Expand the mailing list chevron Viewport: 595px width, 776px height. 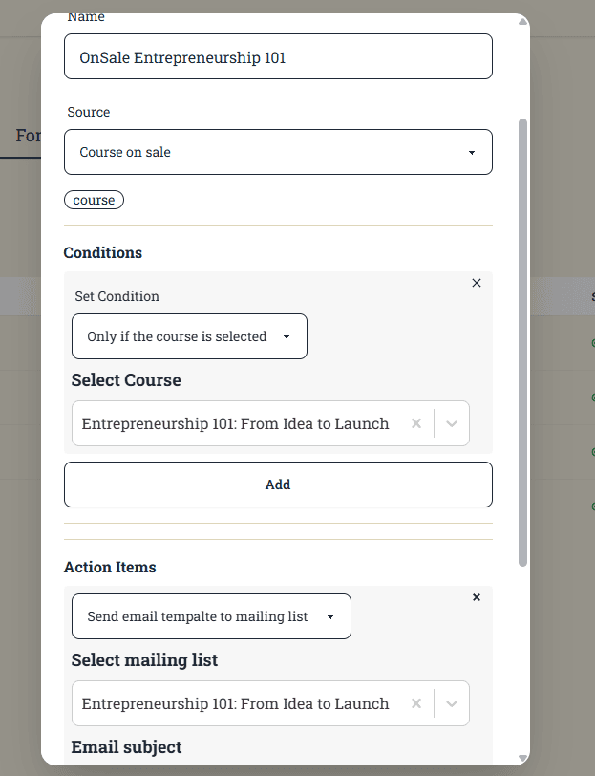[453, 703]
